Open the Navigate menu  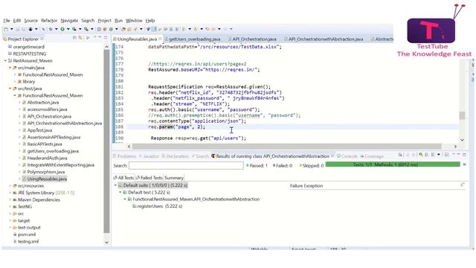click(69, 21)
